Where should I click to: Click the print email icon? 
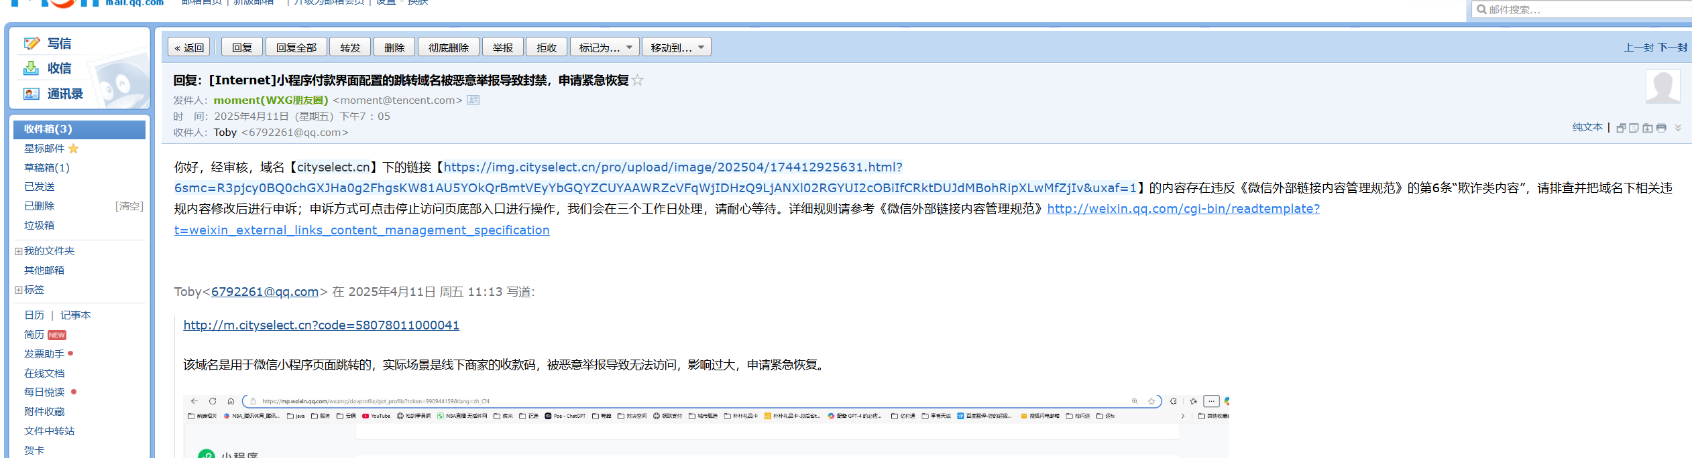pos(1661,128)
